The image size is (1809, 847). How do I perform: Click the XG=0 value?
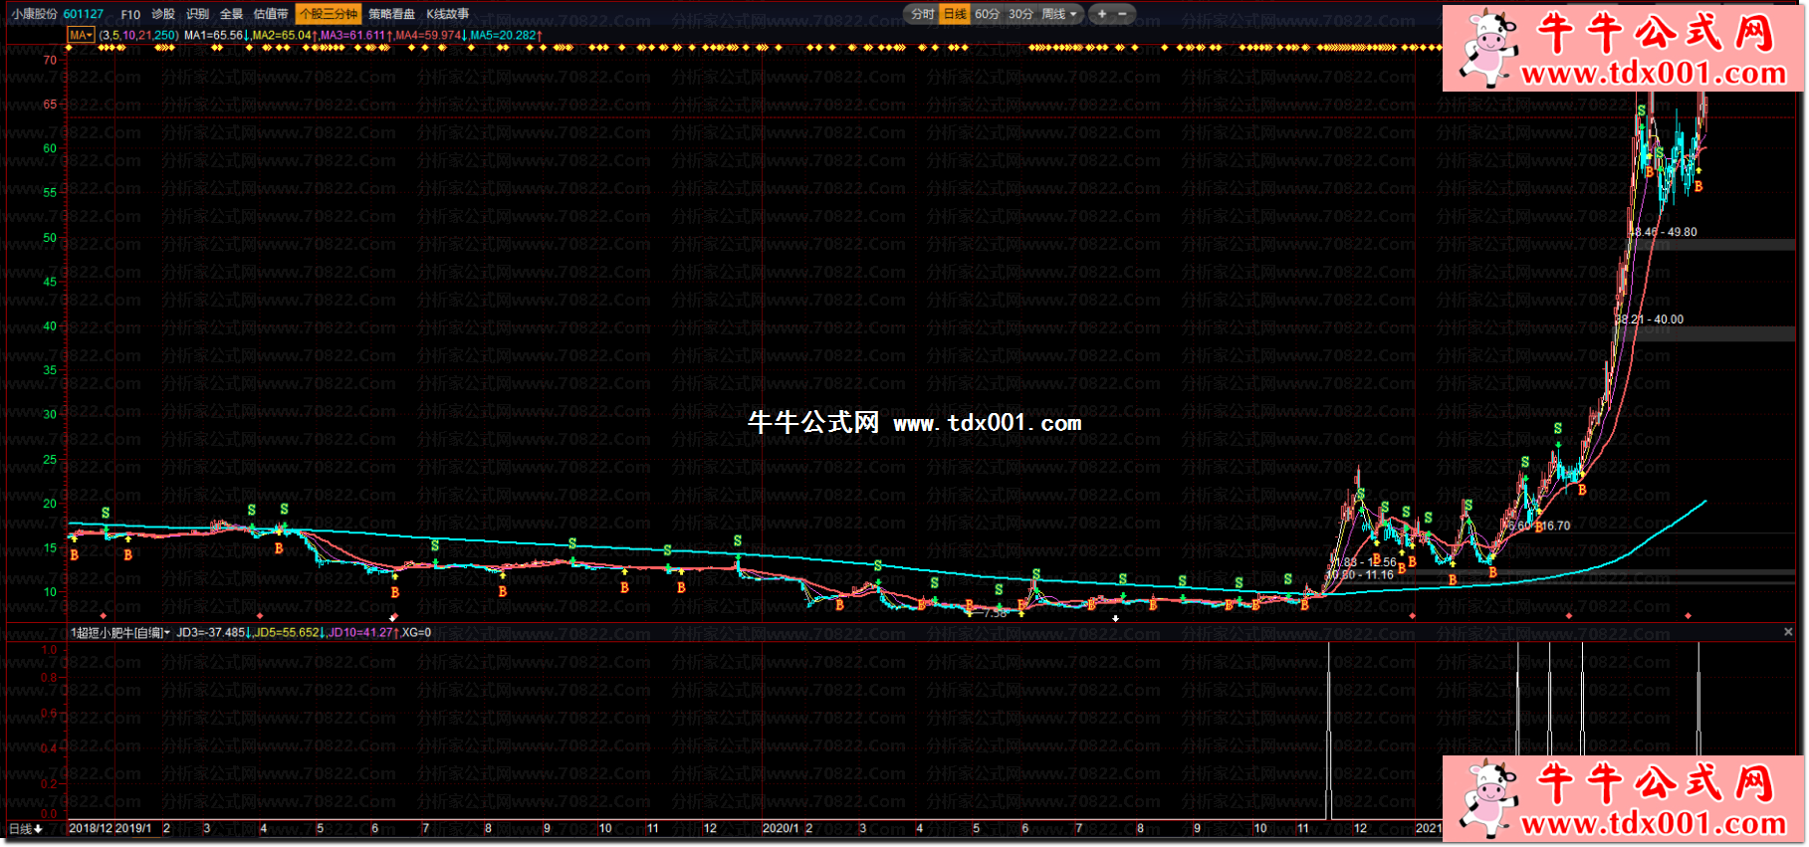click(x=416, y=632)
